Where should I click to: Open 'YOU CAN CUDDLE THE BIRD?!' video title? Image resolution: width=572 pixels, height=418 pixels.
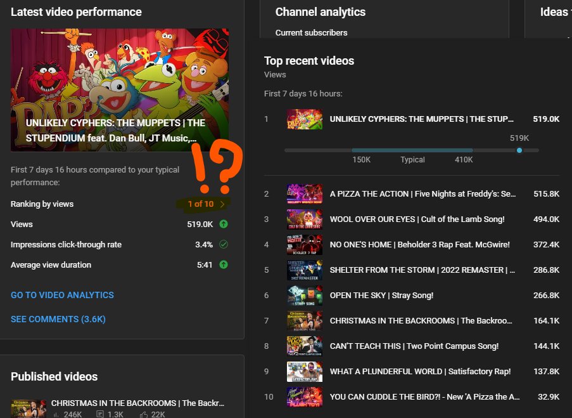424,397
